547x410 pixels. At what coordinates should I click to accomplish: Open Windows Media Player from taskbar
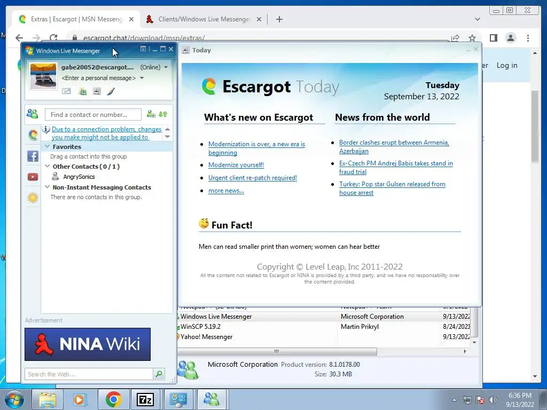[x=80, y=399]
